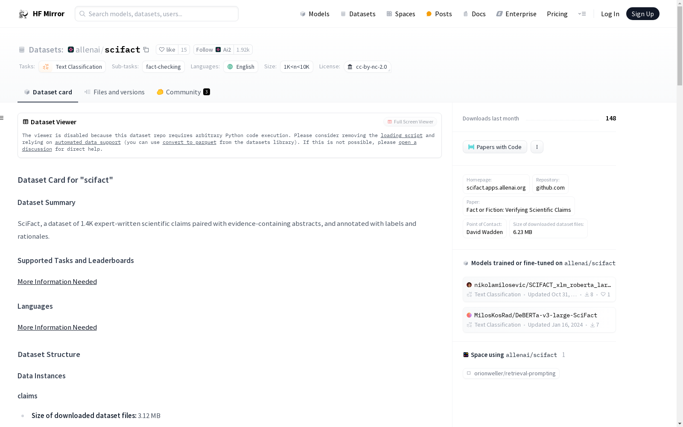The width and height of the screenshot is (683, 427).
Task: Click the Text Classification task icon
Action: coord(46,67)
